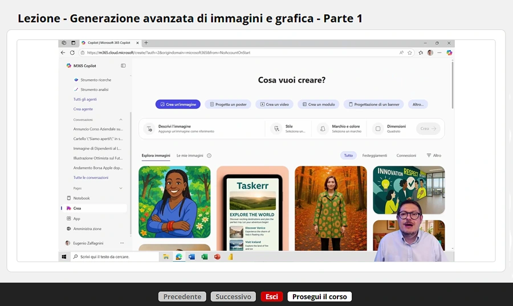
Task: Open Tutte le conversazioni link
Action: point(91,178)
